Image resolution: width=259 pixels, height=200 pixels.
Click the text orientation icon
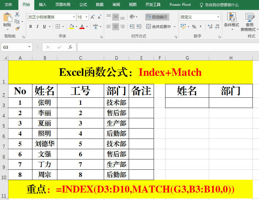pos(132,17)
